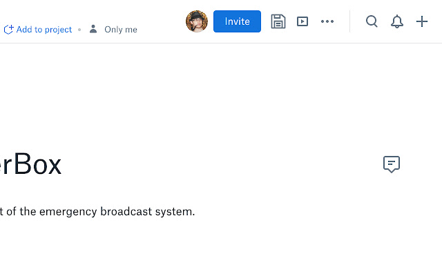
Task: Click the plus icon to create new
Action: 422,21
